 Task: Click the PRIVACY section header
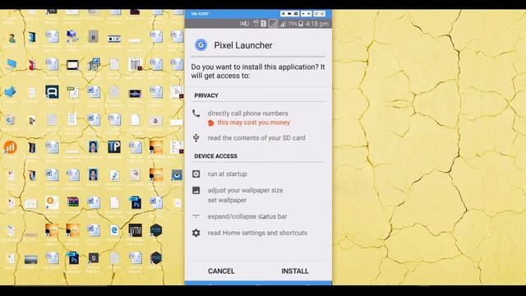pos(206,95)
